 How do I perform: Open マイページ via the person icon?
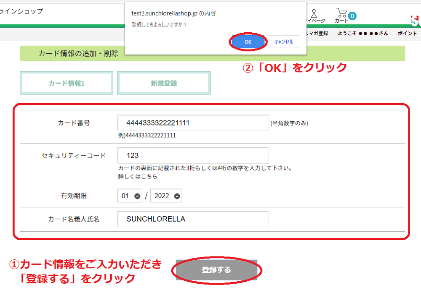[x=314, y=16]
